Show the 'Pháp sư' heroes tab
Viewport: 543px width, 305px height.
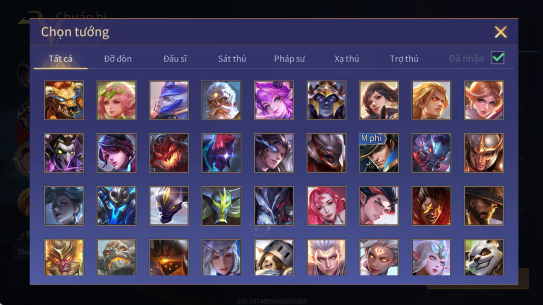(x=289, y=59)
